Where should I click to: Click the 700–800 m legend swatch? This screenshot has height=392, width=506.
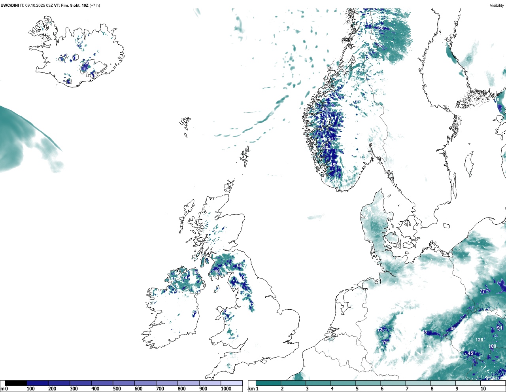tap(167, 383)
